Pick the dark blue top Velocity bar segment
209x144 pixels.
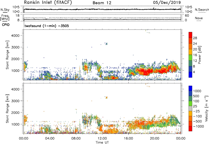pos(190,88)
